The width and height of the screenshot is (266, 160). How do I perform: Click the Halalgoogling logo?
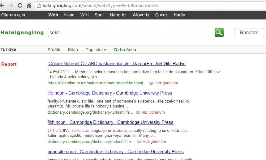click(x=22, y=32)
